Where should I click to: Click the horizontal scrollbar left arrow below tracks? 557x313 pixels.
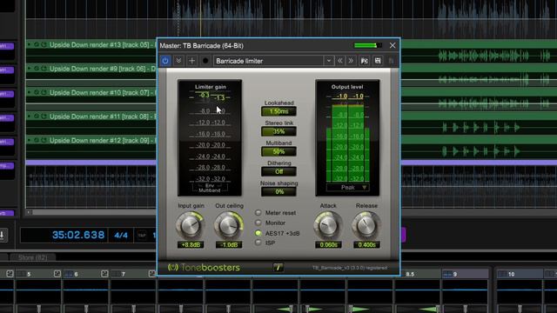[29, 212]
